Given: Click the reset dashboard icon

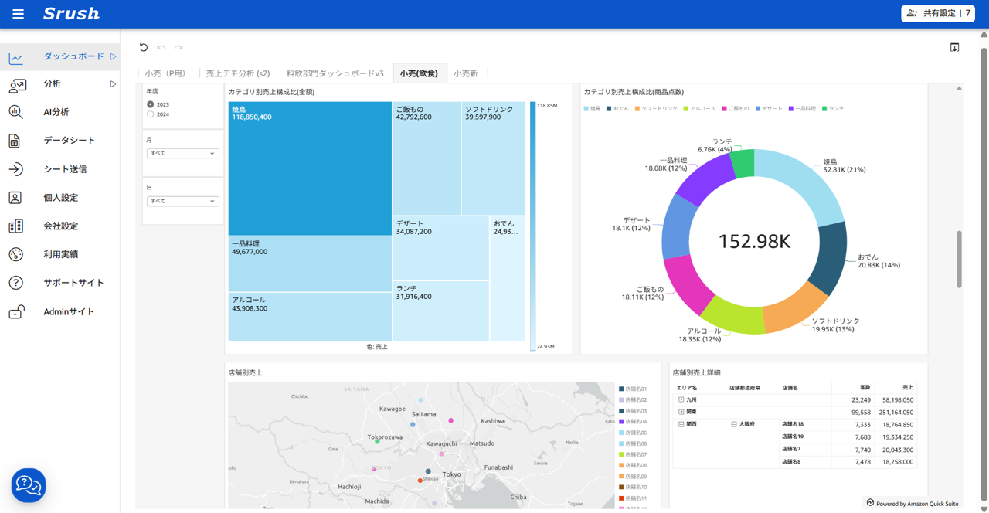Looking at the screenshot, I should [144, 47].
